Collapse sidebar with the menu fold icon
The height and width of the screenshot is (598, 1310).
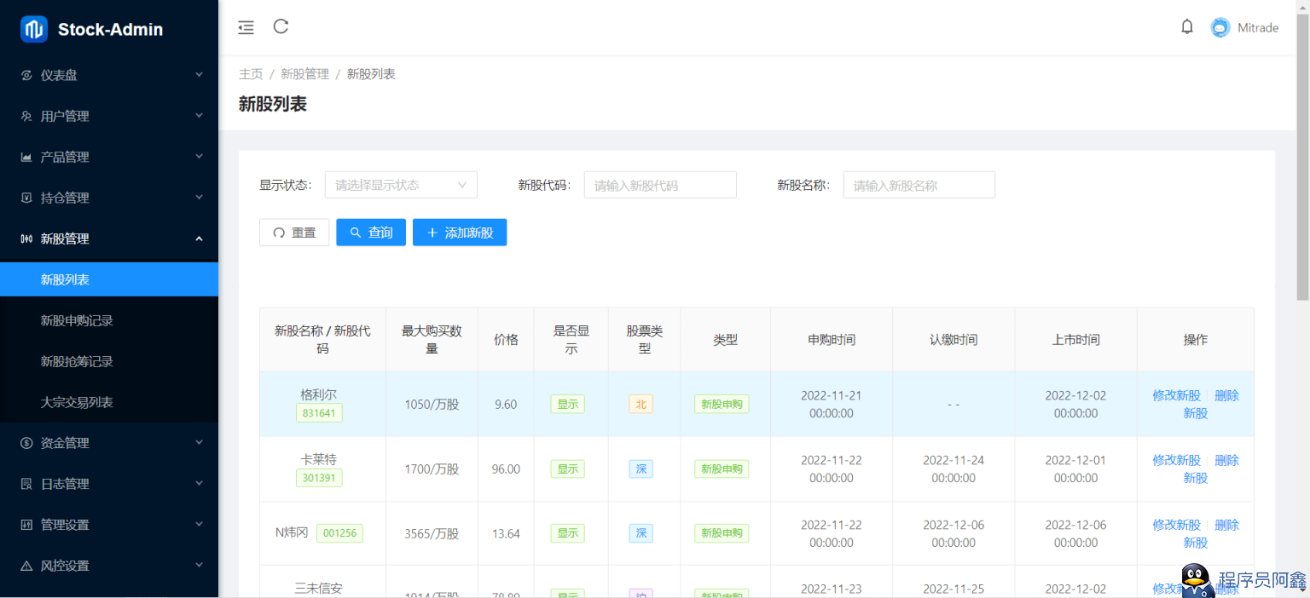click(x=246, y=27)
